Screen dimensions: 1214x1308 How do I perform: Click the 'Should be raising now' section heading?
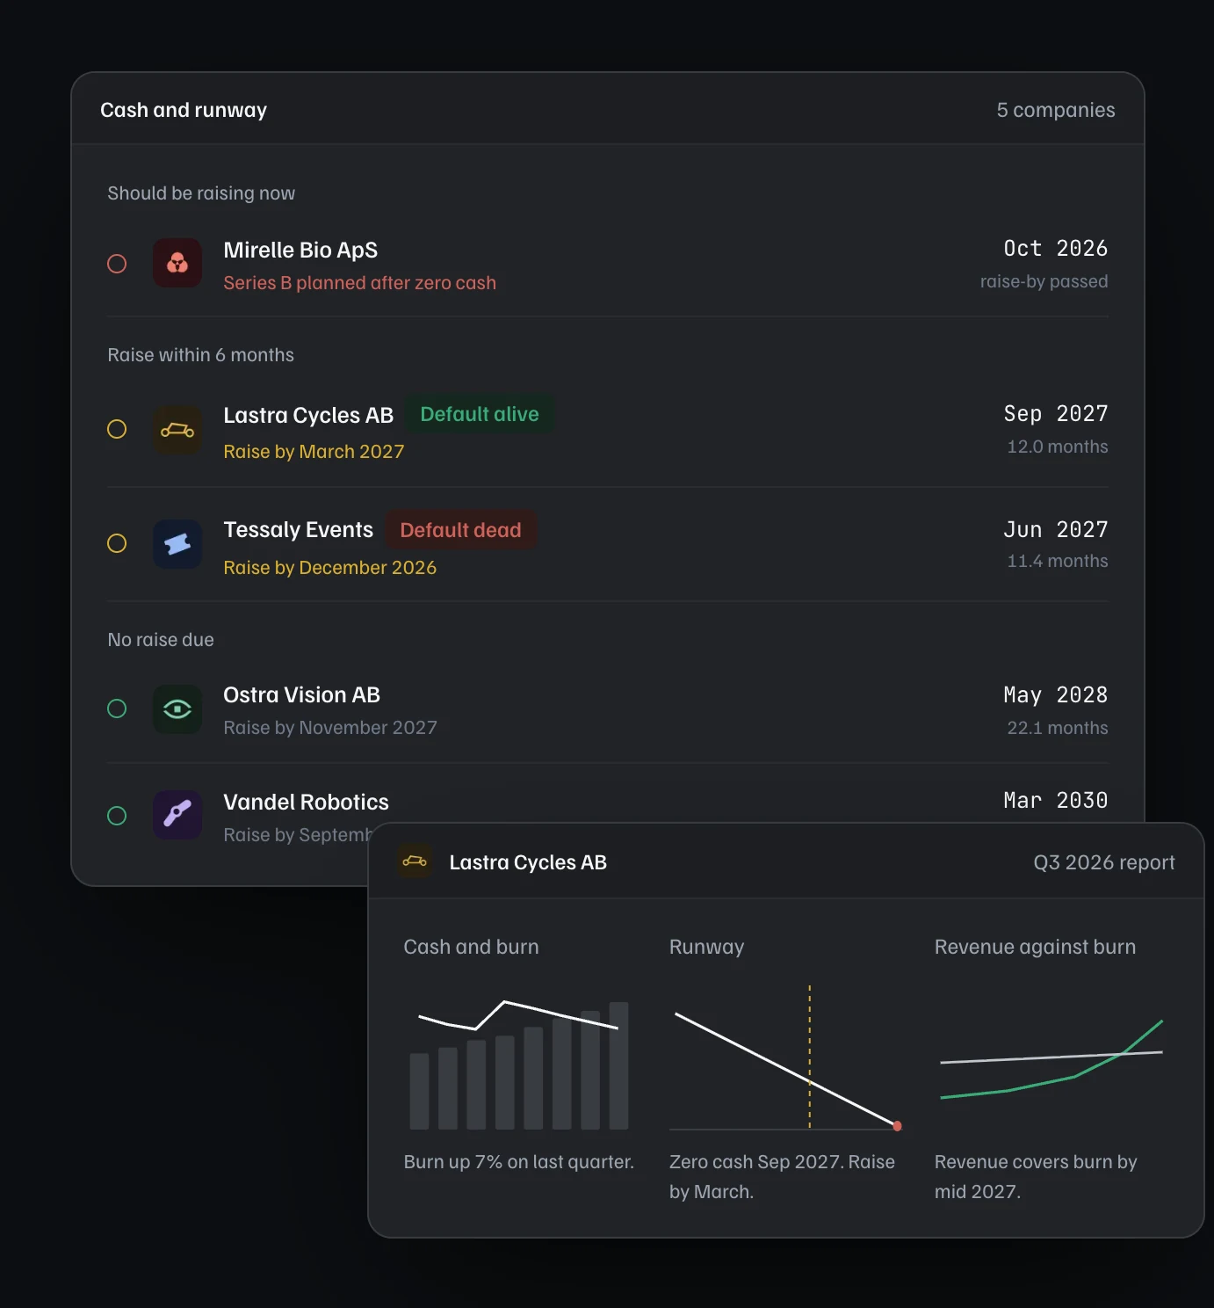(x=201, y=193)
